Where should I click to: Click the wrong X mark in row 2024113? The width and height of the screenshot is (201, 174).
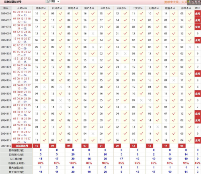(x=158, y=127)
